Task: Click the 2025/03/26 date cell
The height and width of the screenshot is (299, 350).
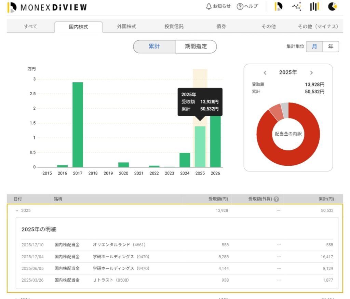Action: [32, 280]
